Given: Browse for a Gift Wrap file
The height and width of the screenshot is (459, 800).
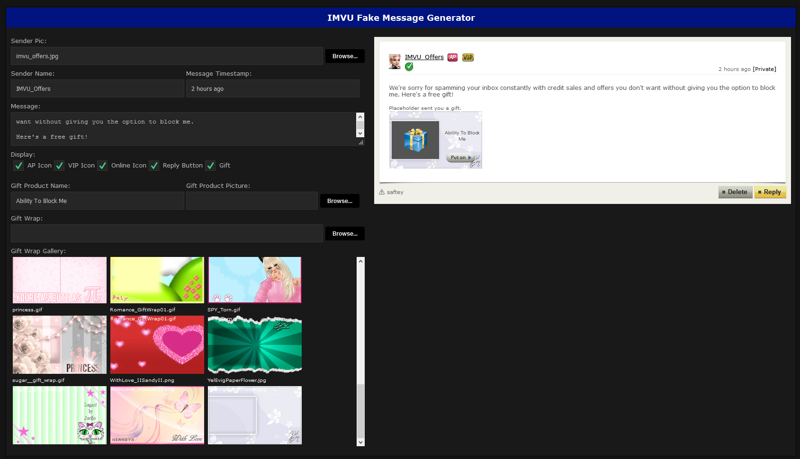Looking at the screenshot, I should click(345, 234).
